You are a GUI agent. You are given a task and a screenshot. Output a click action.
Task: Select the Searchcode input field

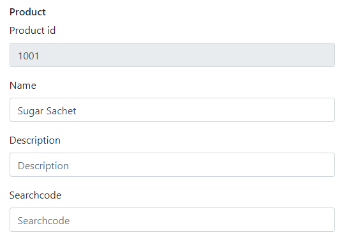click(172, 220)
